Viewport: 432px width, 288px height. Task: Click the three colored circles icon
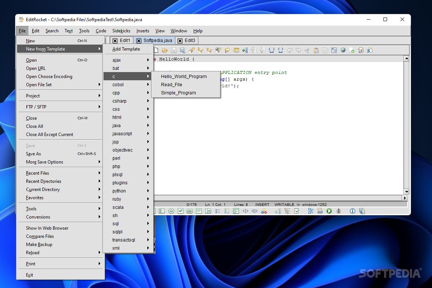click(264, 211)
